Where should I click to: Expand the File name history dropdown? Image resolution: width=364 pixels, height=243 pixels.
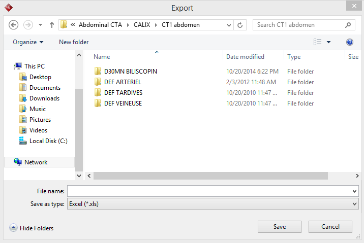tap(354, 191)
